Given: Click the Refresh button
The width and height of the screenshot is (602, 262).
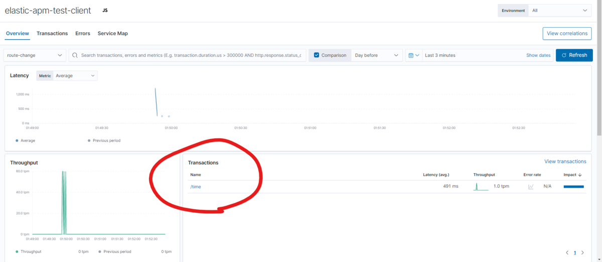Looking at the screenshot, I should click(574, 55).
